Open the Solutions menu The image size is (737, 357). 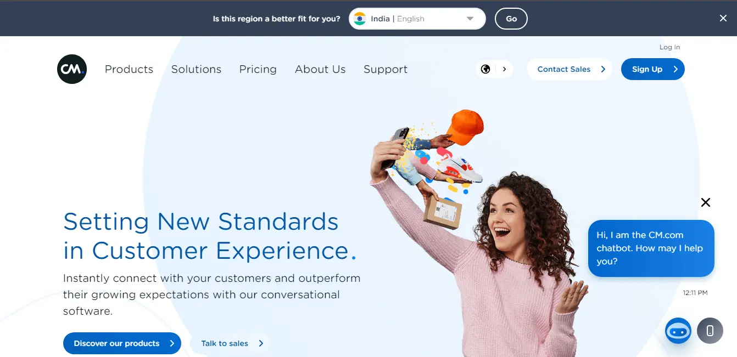196,69
